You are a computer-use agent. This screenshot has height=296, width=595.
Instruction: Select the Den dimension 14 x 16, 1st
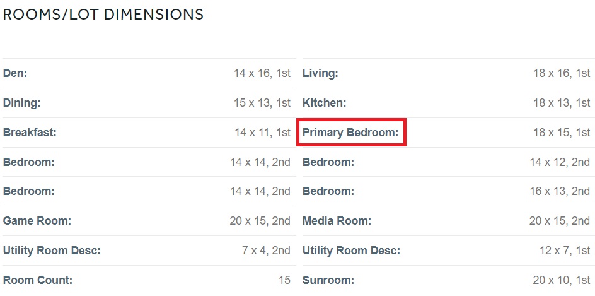[x=262, y=73]
